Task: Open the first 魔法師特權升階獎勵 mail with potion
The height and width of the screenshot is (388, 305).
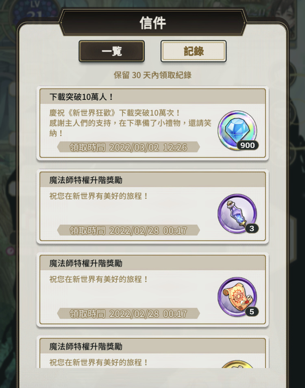Action: pyautogui.click(x=152, y=206)
